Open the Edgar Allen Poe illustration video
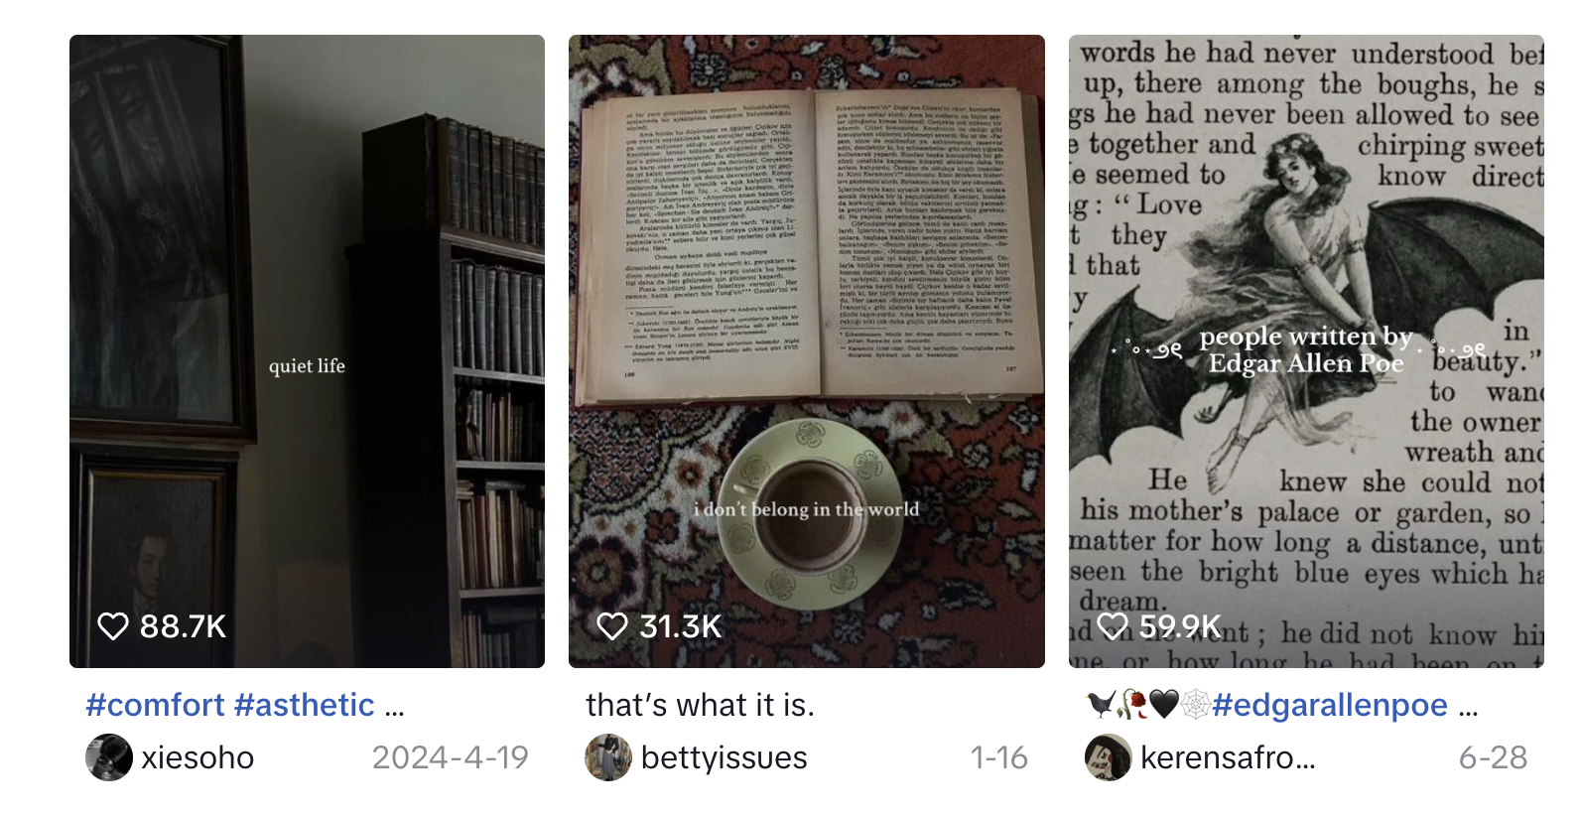The height and width of the screenshot is (818, 1580). pos(1306,351)
